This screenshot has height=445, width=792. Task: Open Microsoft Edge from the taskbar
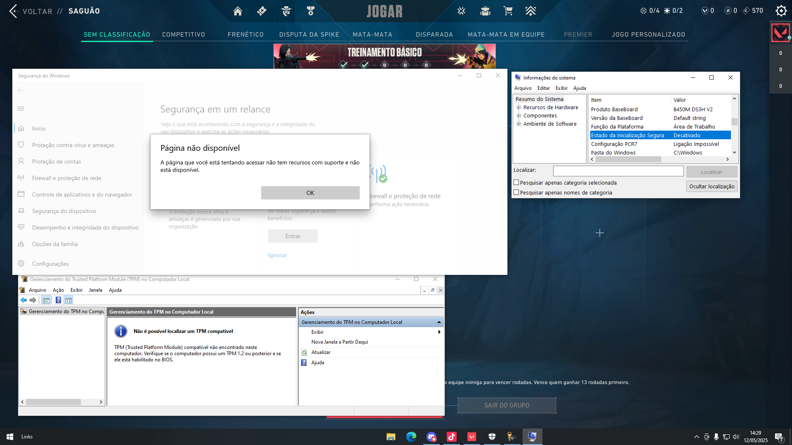(x=411, y=437)
